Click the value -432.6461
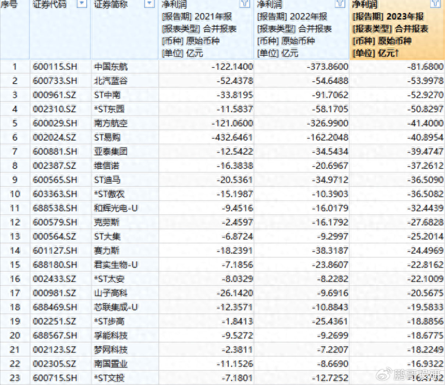Image resolution: width=445 pixels, height=385 pixels. 232,137
